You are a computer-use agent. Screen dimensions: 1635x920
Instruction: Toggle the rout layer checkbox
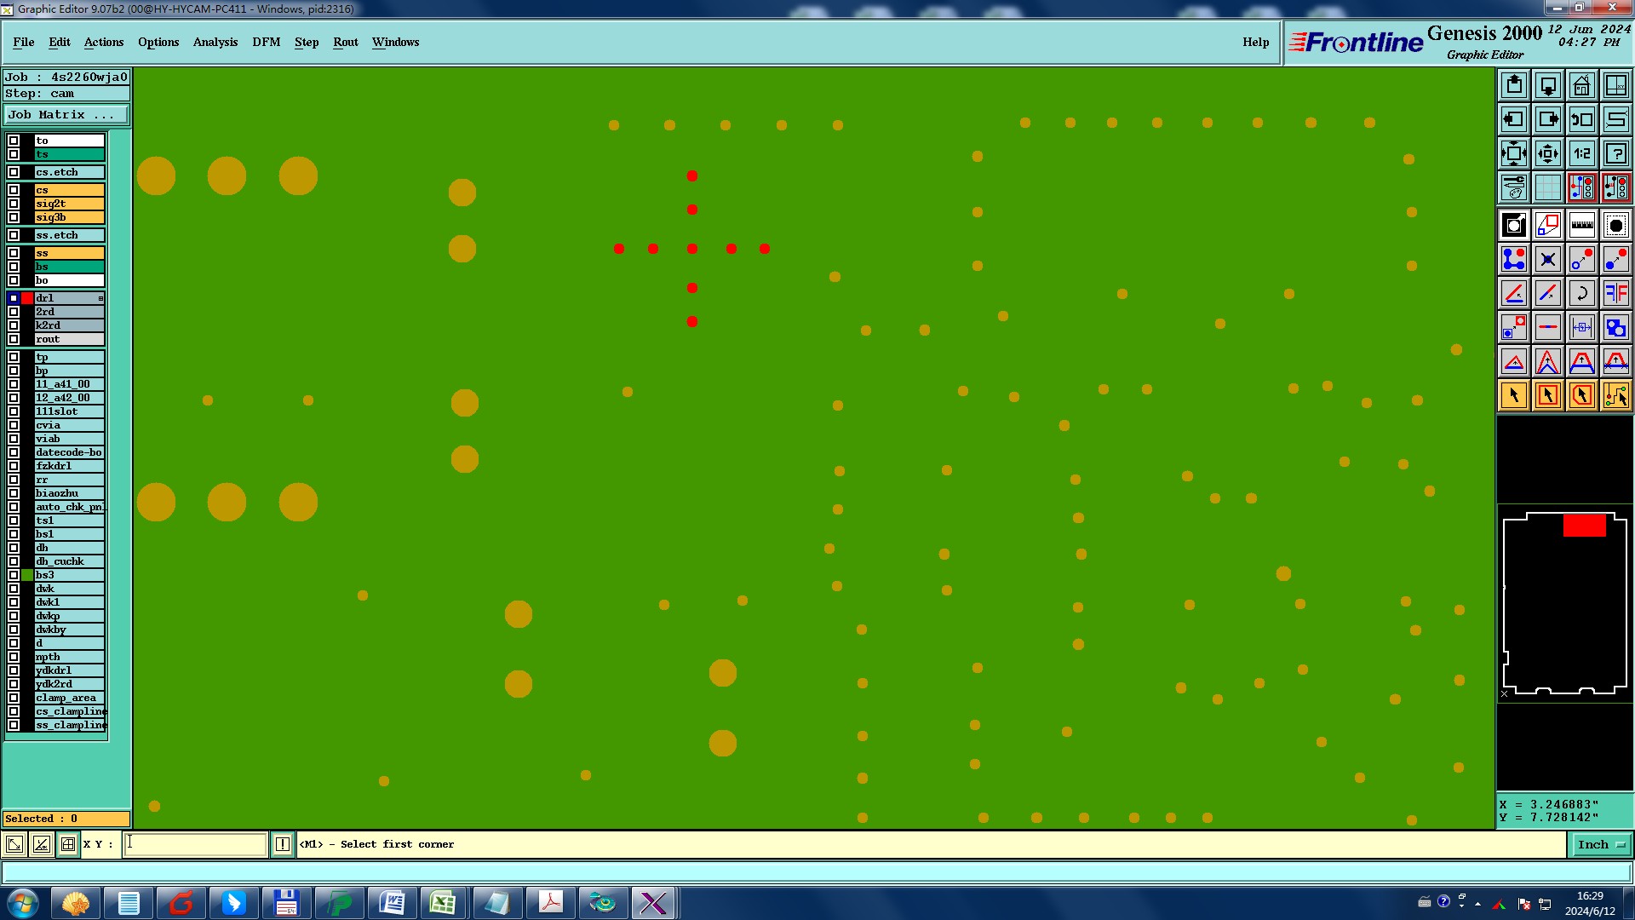(x=14, y=339)
